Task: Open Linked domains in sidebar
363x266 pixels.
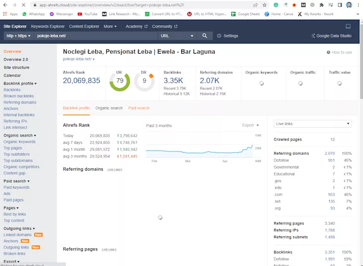Action: coord(17,235)
